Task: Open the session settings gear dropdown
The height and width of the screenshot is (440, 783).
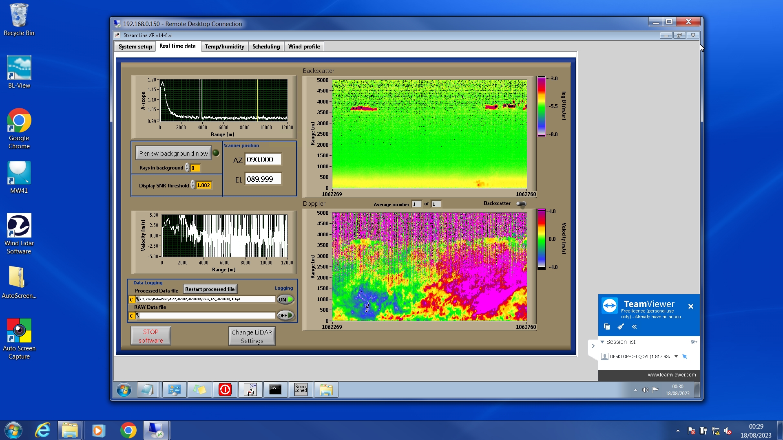Action: click(x=693, y=342)
